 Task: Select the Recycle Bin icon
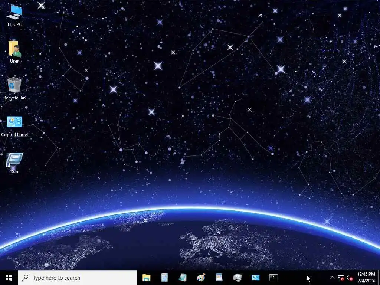pos(14,89)
